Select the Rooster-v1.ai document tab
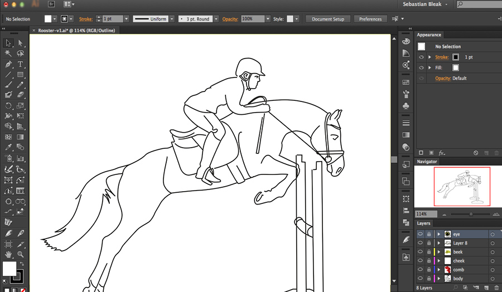 coord(76,31)
